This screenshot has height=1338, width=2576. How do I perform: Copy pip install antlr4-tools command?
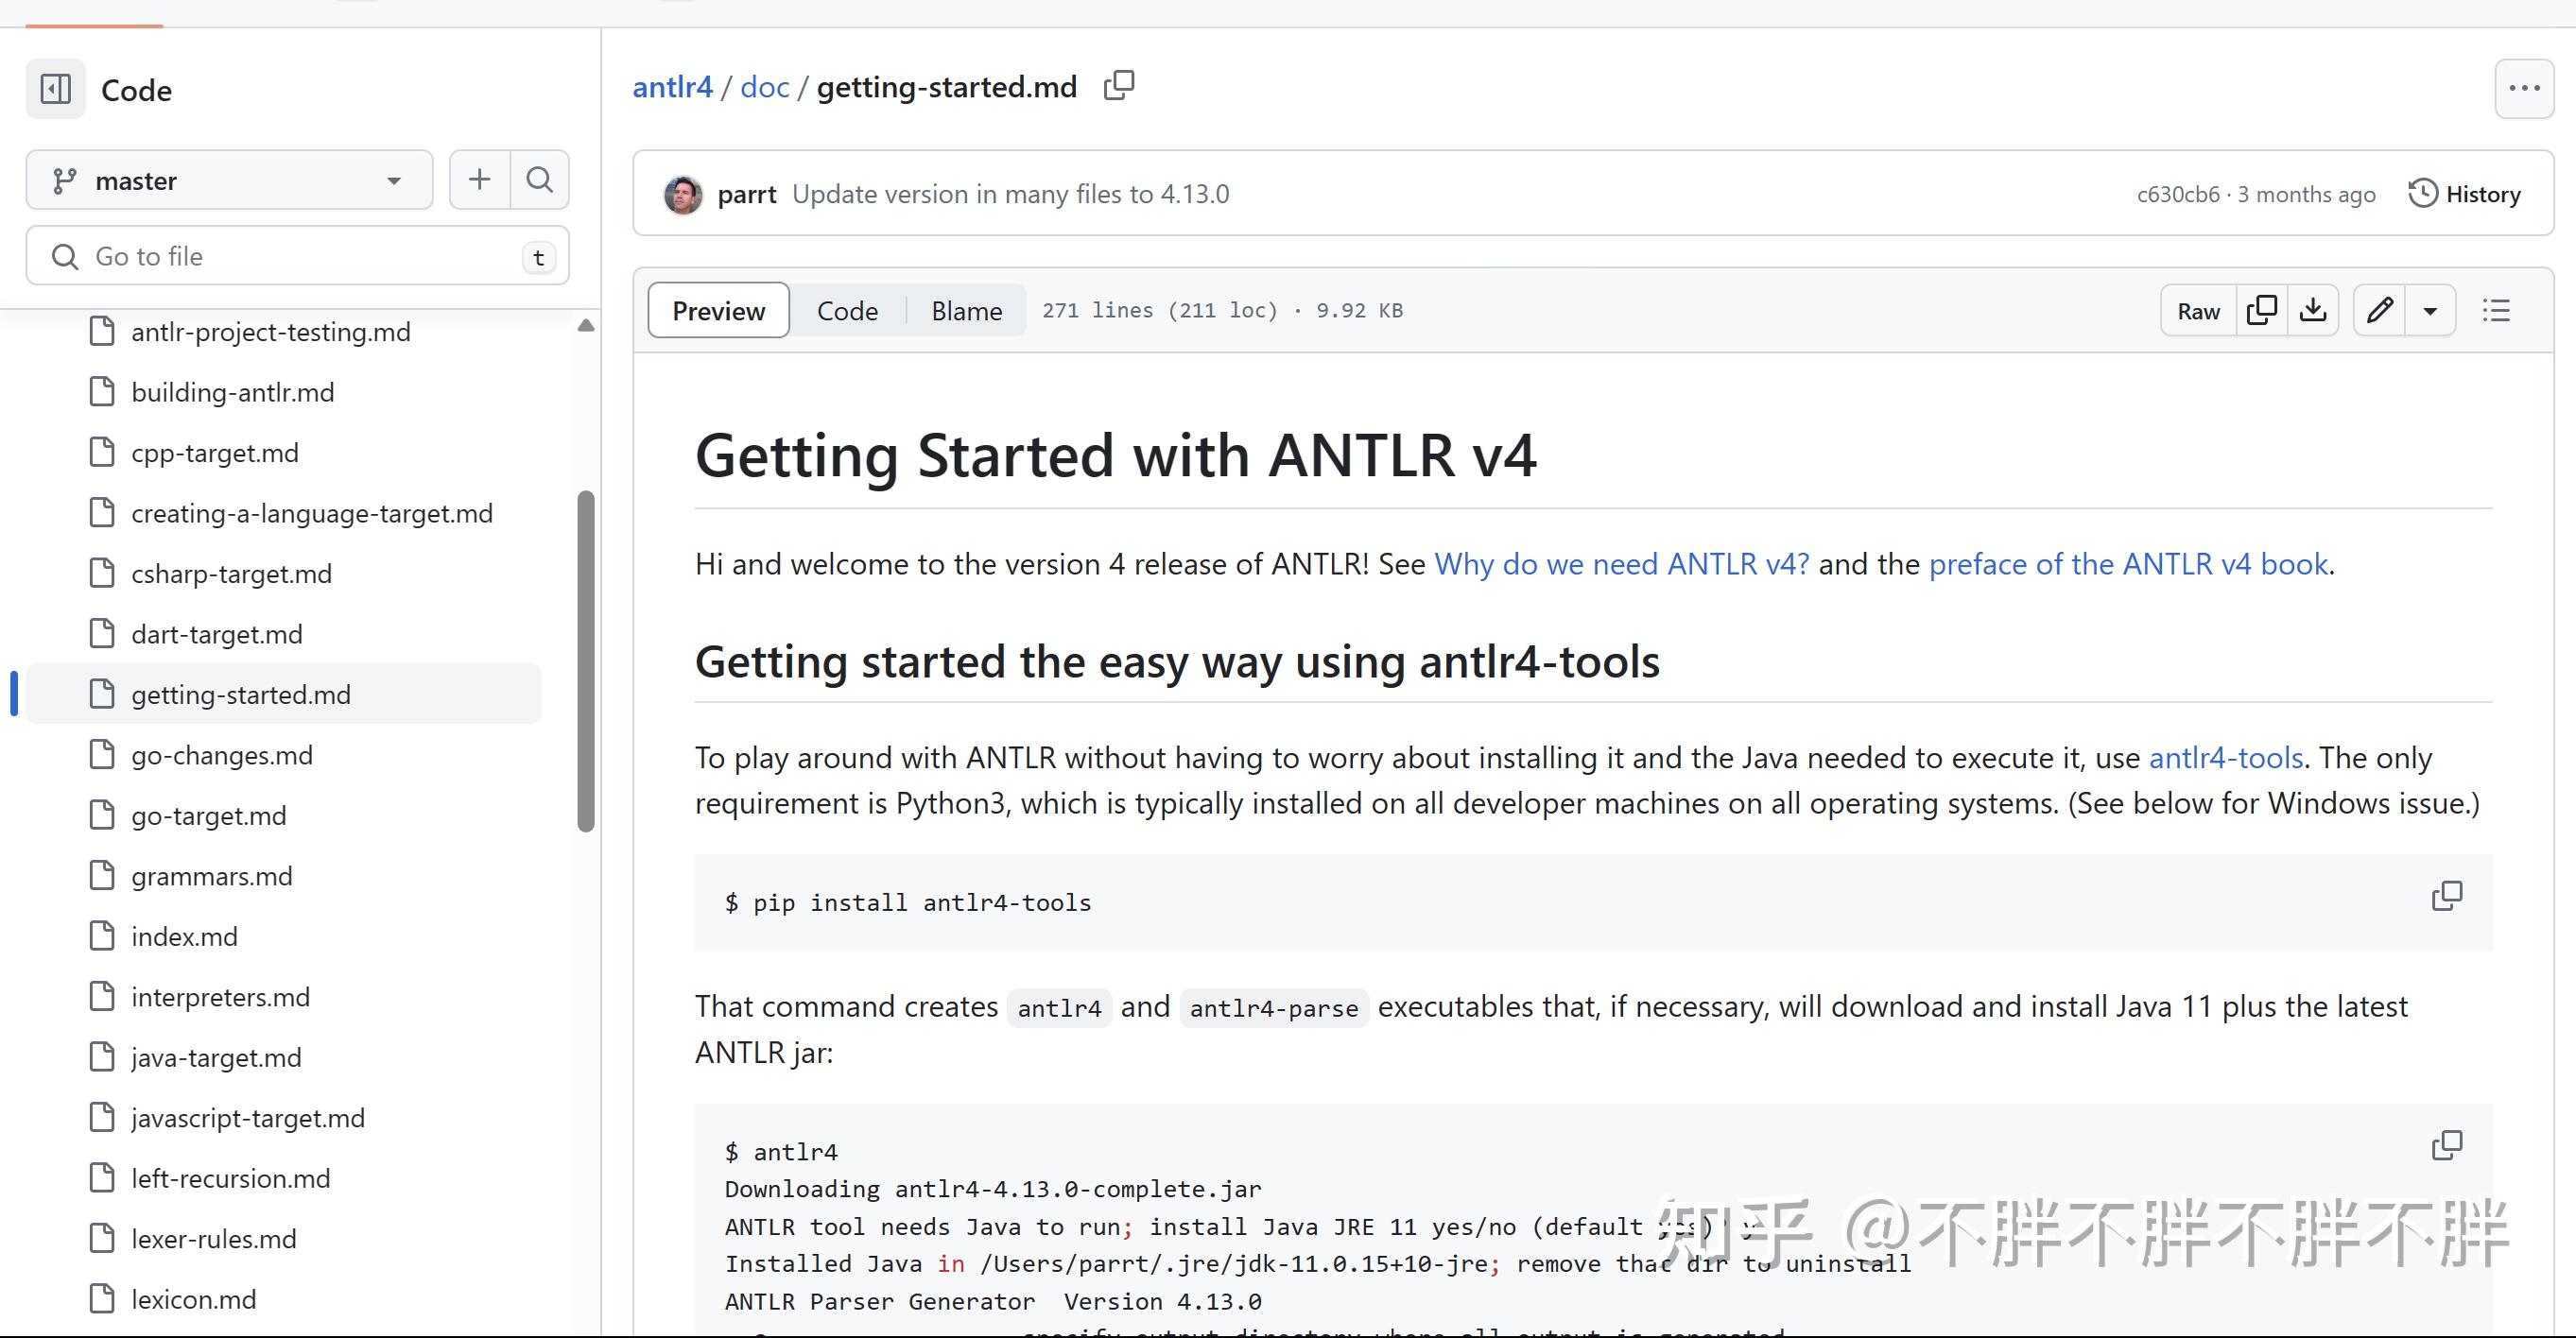click(x=2446, y=897)
